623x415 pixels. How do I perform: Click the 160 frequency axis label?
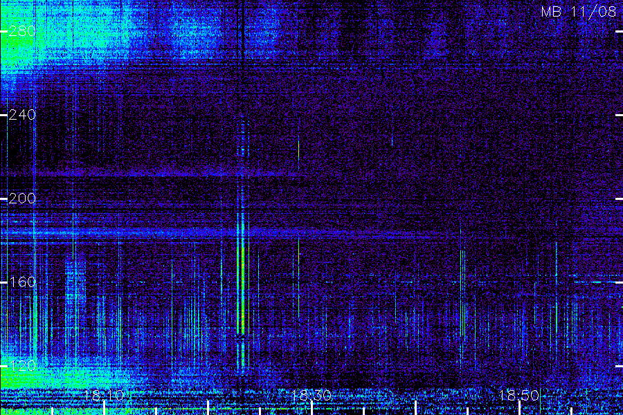pyautogui.click(x=22, y=282)
